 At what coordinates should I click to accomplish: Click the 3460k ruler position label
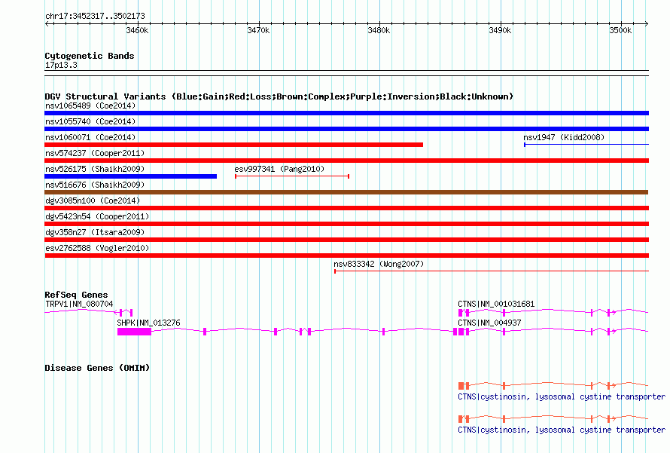tap(137, 30)
